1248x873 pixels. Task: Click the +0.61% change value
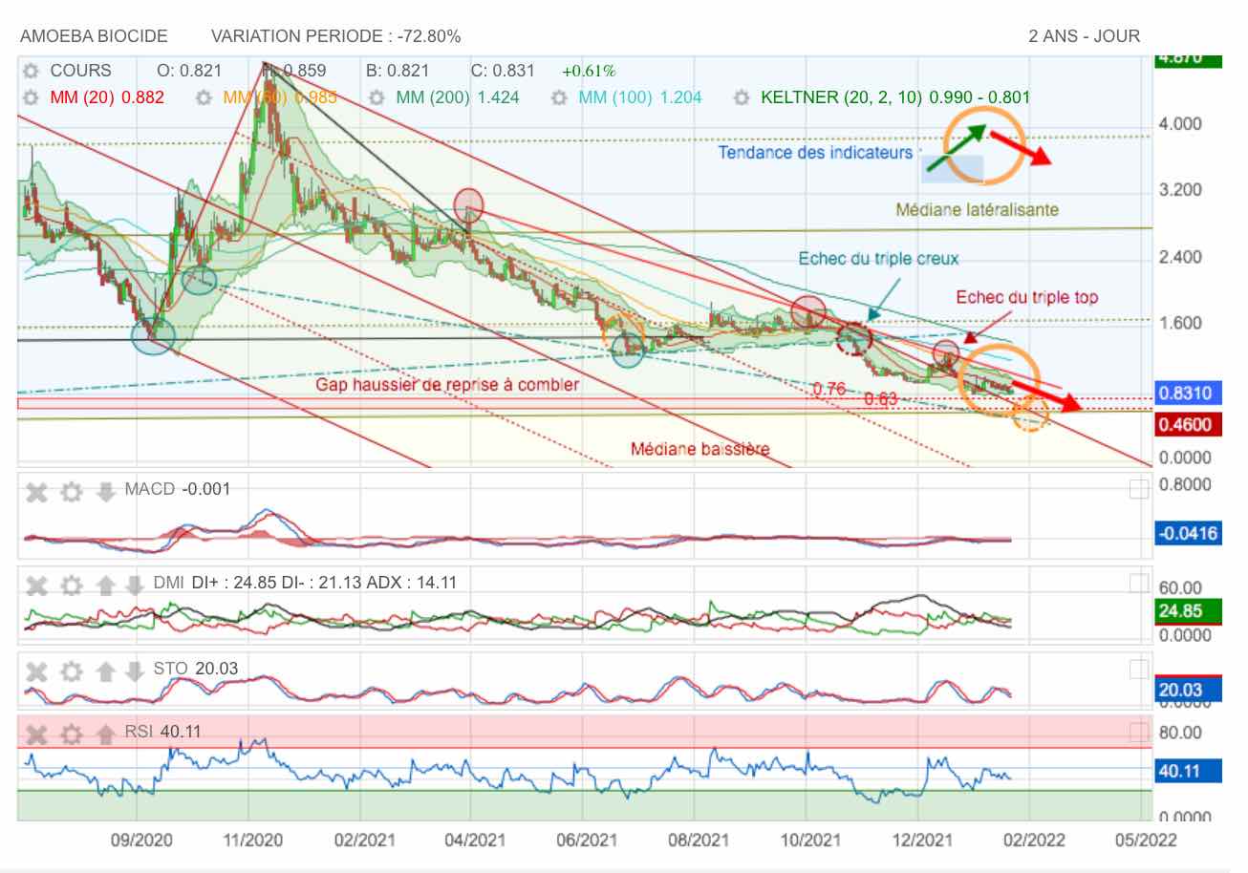pyautogui.click(x=589, y=71)
